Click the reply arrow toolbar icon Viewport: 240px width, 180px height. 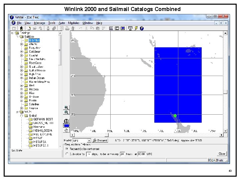click(x=41, y=28)
